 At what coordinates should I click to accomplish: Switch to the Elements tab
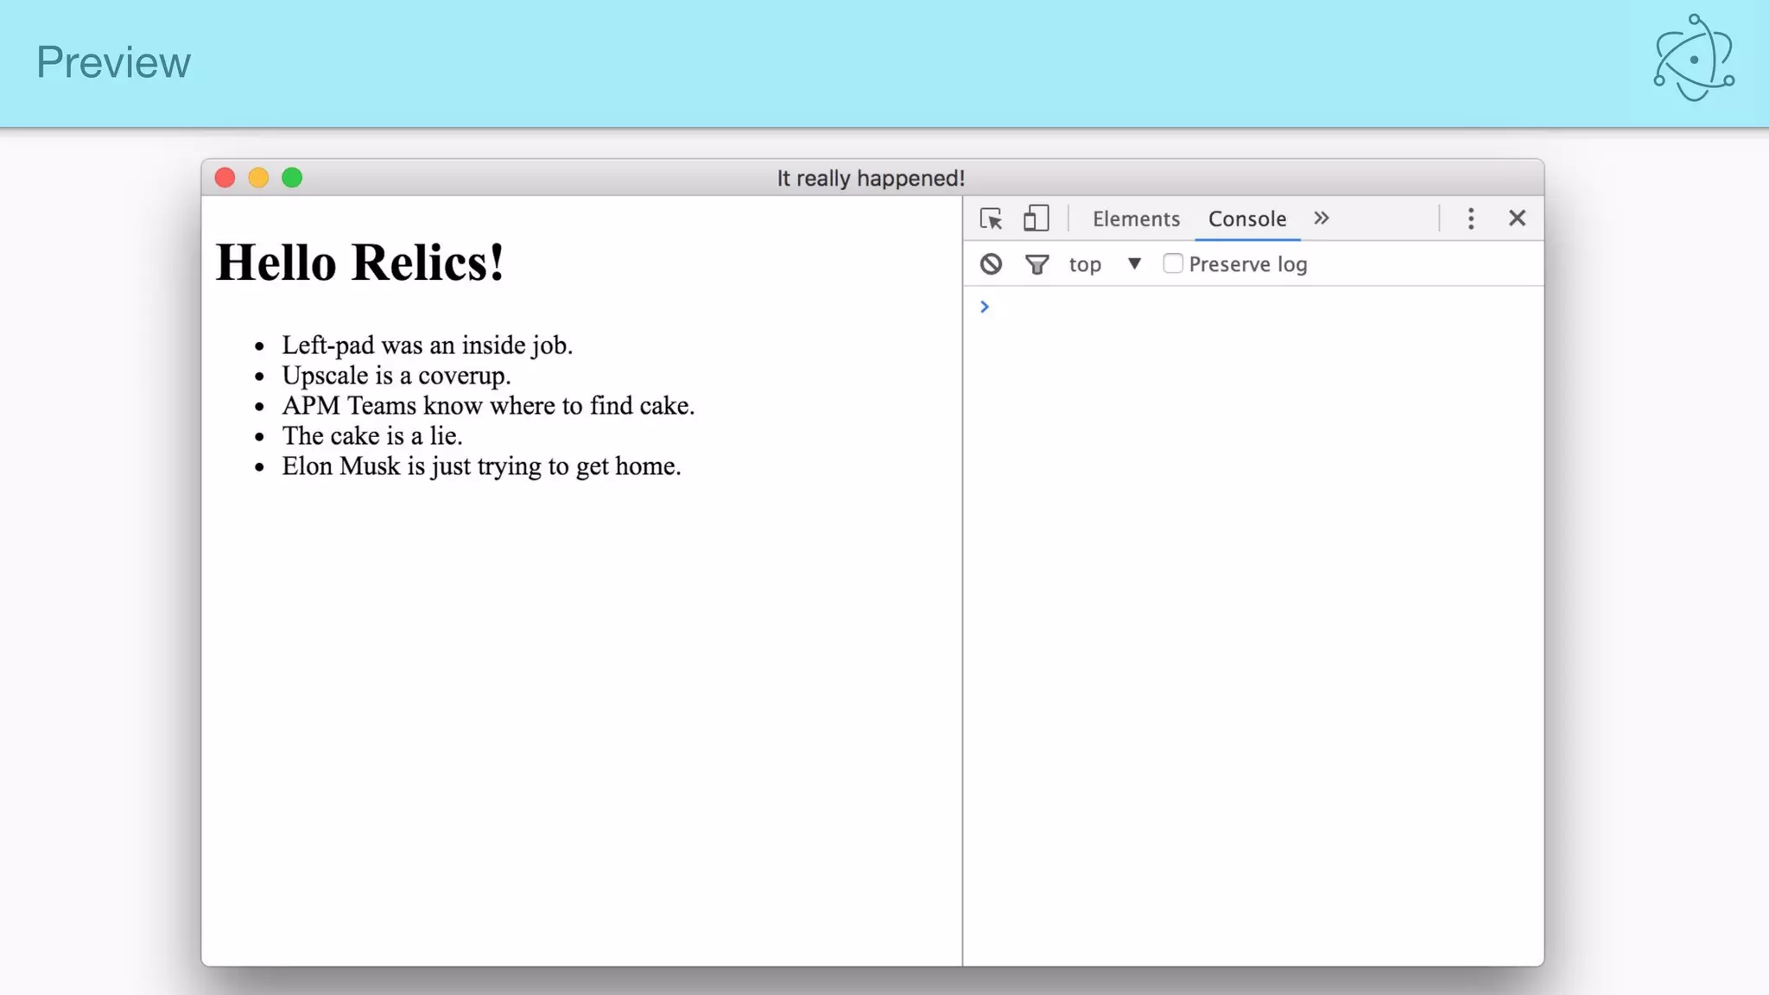click(1136, 219)
